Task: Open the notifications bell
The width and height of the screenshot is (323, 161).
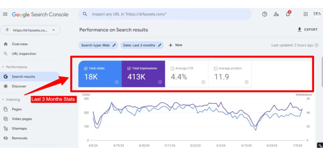Action: coord(288,14)
